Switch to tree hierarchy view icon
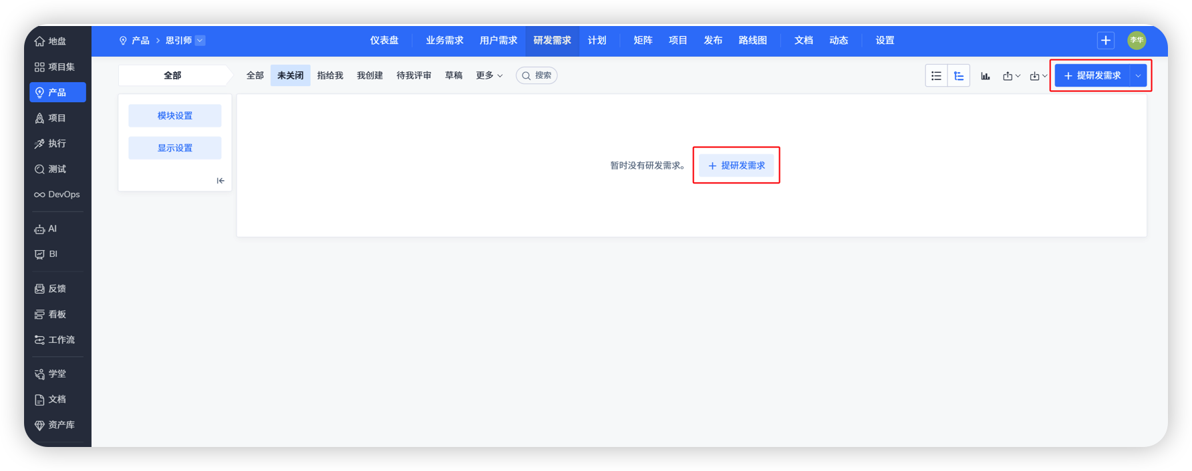Image resolution: width=1192 pixels, height=471 pixels. [x=959, y=76]
